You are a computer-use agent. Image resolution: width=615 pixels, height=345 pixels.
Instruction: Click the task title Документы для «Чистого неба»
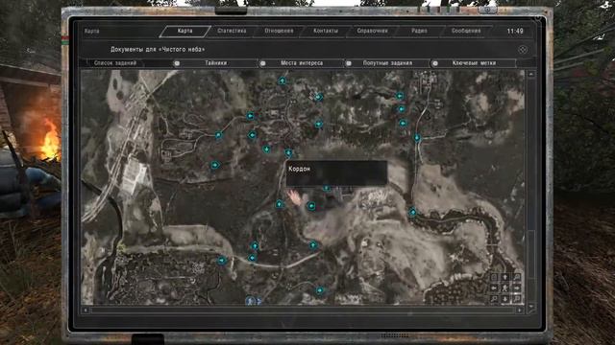click(x=158, y=50)
